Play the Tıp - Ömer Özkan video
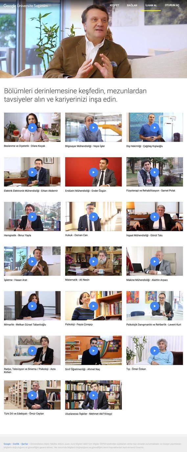 pos(154,350)
